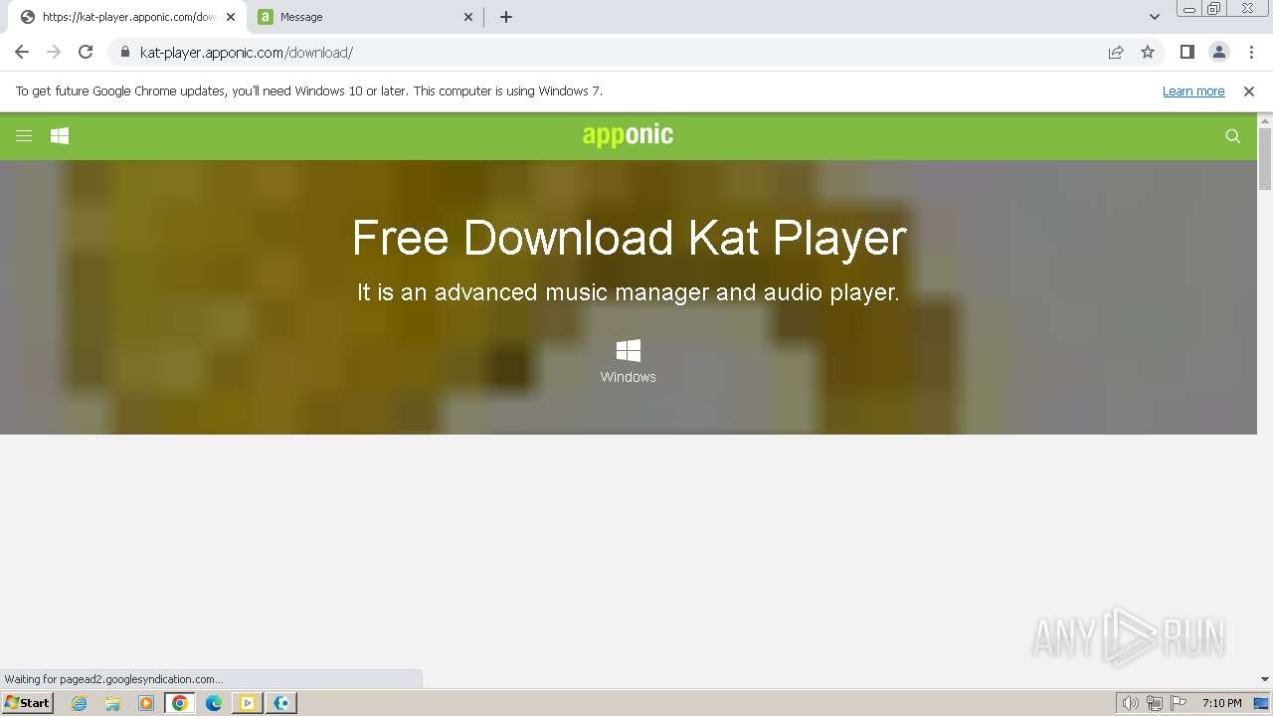Viewport: 1273px width, 716px height.
Task: Reload the current page
Action: 86,53
